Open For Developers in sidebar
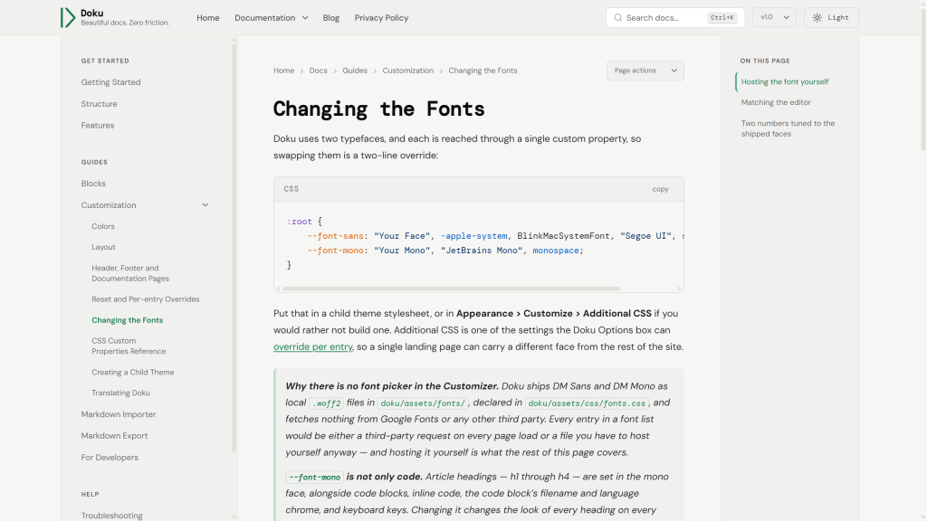The image size is (927, 521). pos(110,457)
